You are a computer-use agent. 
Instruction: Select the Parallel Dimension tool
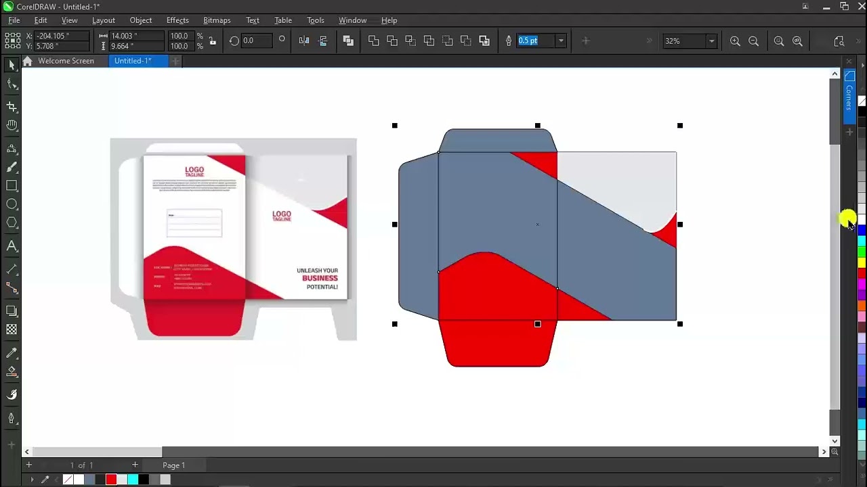click(x=12, y=269)
